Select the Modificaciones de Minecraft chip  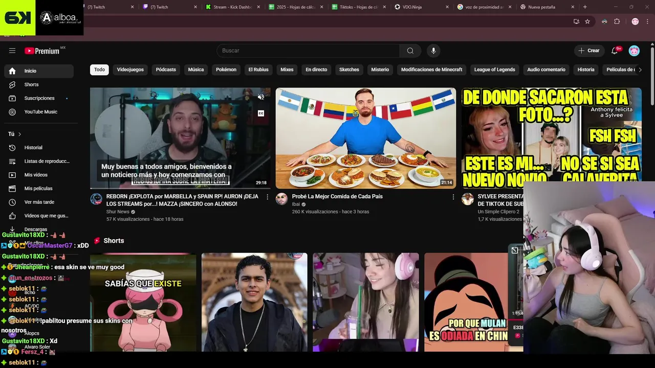click(x=431, y=70)
